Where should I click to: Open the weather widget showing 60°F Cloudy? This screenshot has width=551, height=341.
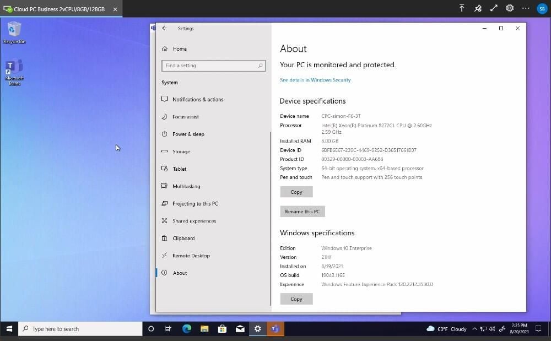(x=446, y=329)
